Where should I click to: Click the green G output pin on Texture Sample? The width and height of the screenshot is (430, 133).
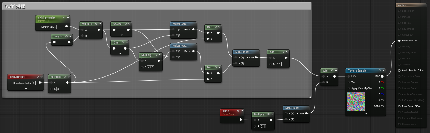click(x=382, y=88)
